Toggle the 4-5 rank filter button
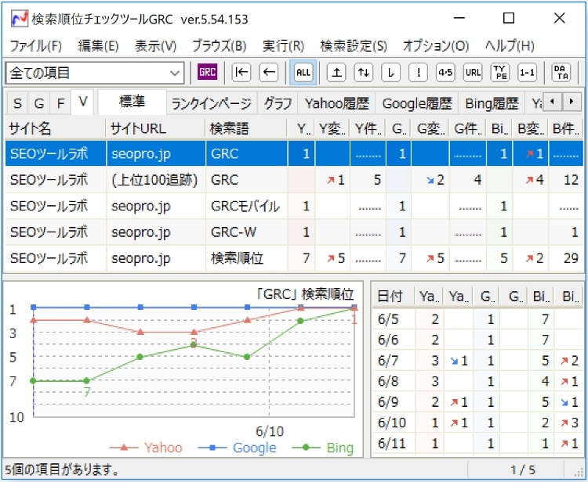This screenshot has height=482, width=588. [x=445, y=73]
